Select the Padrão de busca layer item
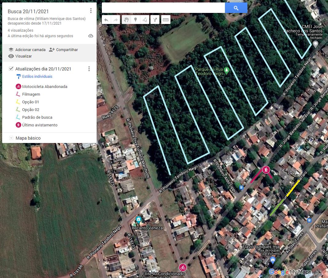 [37, 117]
